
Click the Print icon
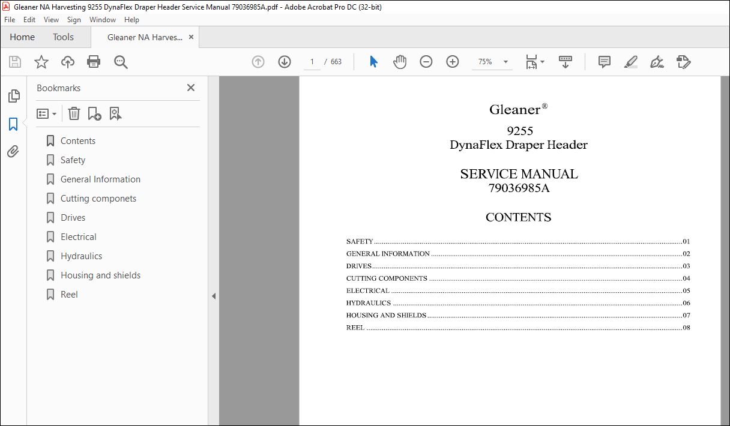point(94,62)
